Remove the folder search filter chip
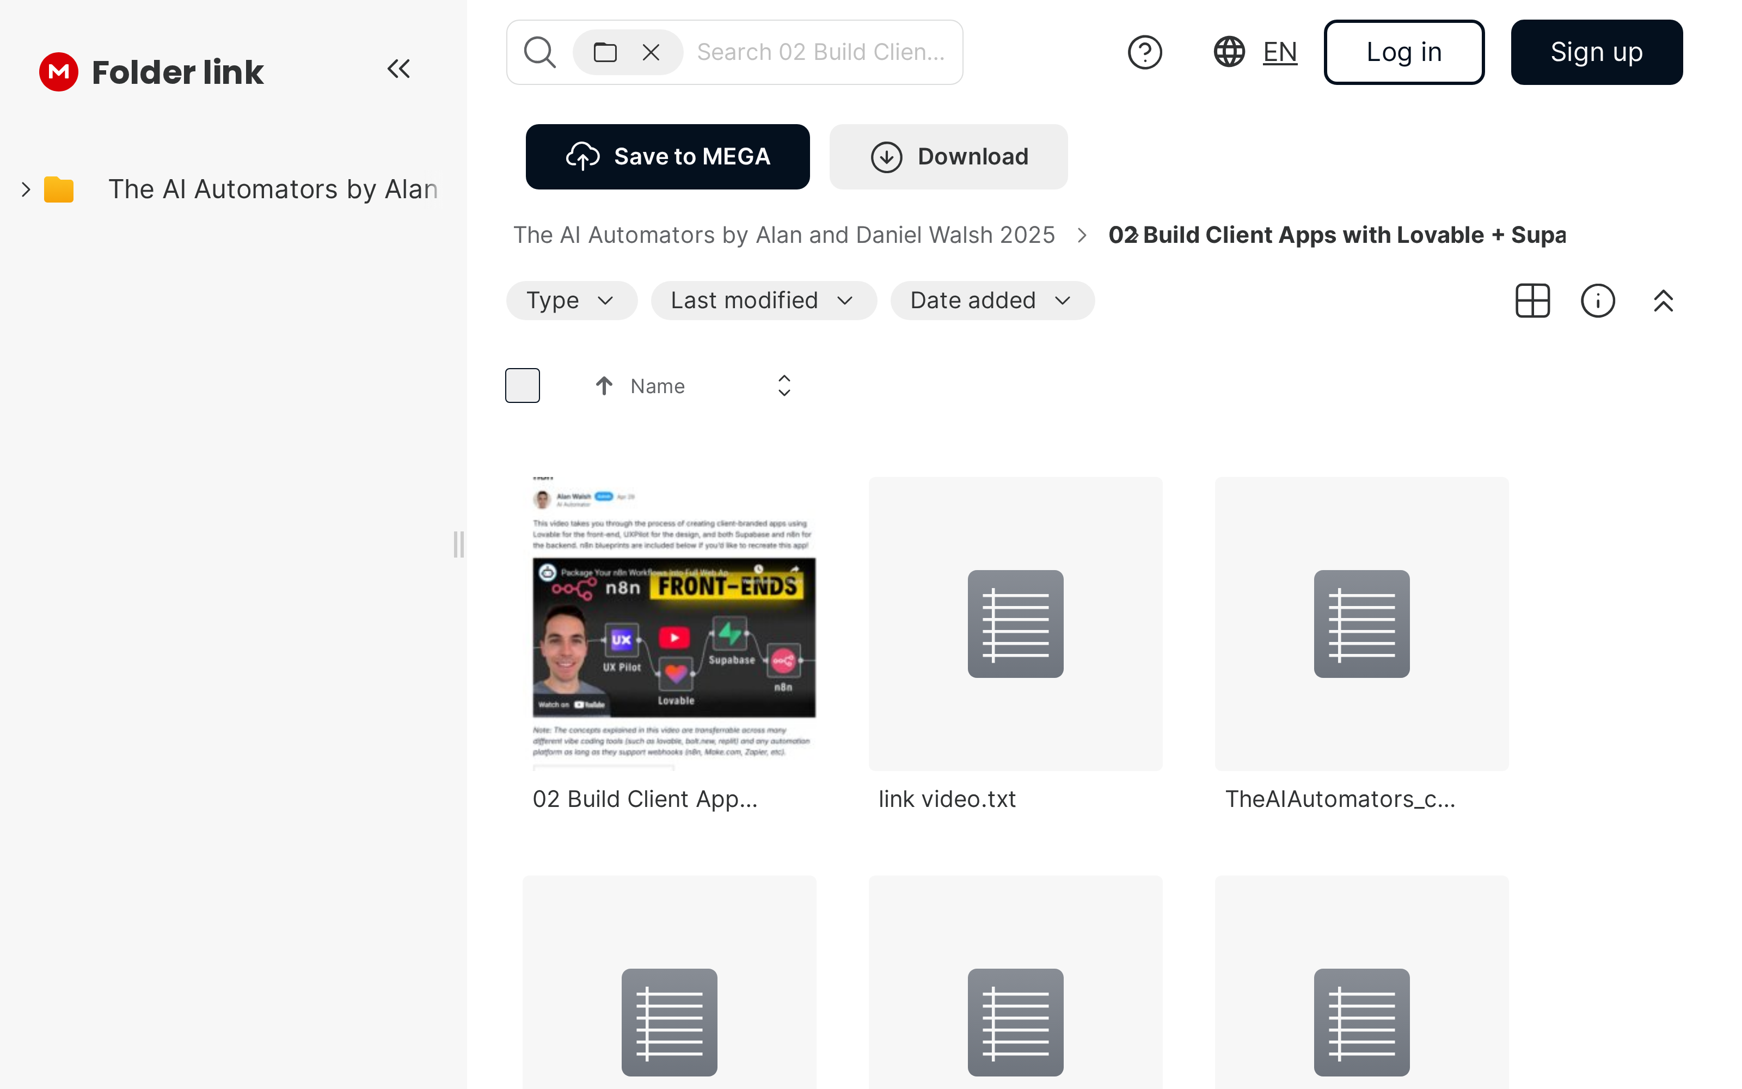The width and height of the screenshot is (1742, 1089). pyautogui.click(x=651, y=53)
